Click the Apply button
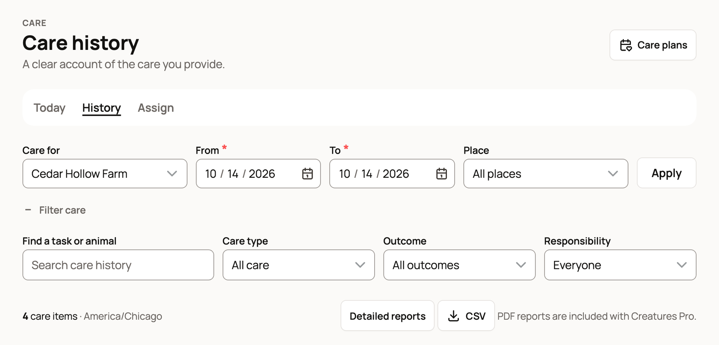 click(667, 173)
